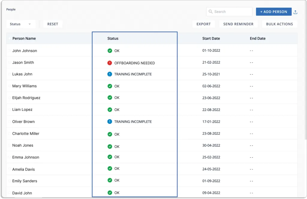Click Jason Smith's red Offboarding Needed status icon
The width and height of the screenshot is (307, 199).
pyautogui.click(x=110, y=63)
